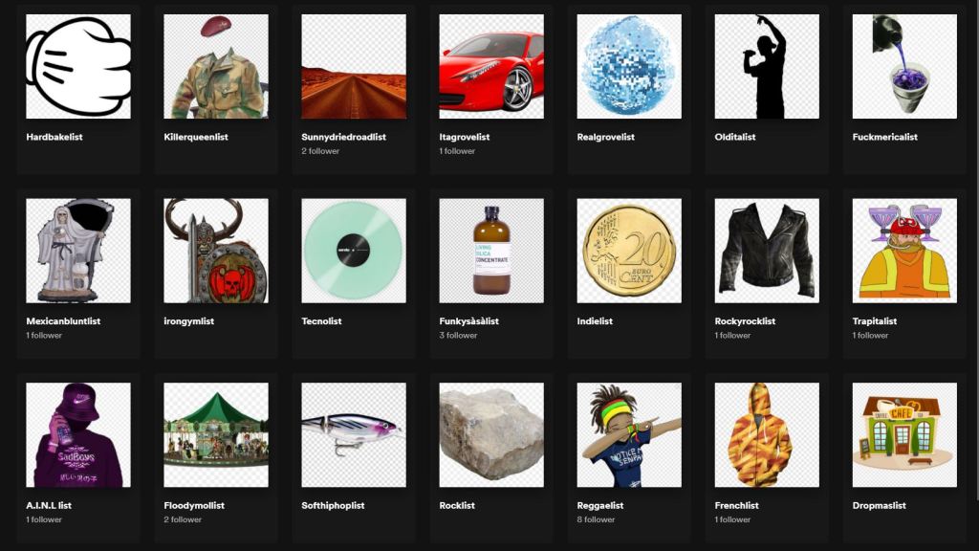Image resolution: width=979 pixels, height=551 pixels.
Task: Open the mint vinyl Tecnolist cover
Action: [354, 251]
